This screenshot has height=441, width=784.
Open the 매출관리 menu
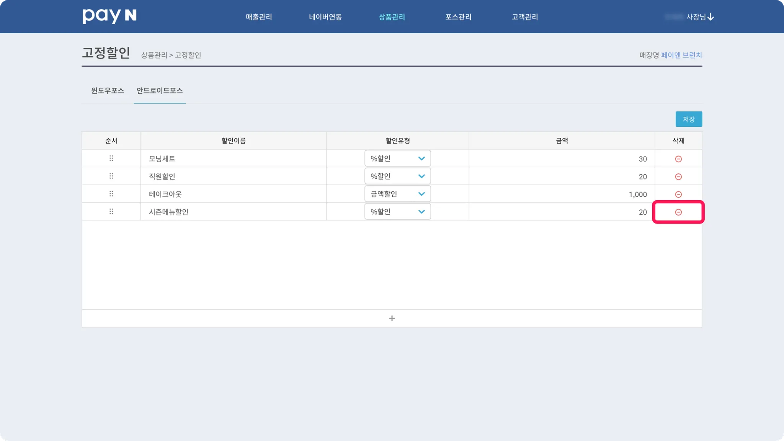259,17
